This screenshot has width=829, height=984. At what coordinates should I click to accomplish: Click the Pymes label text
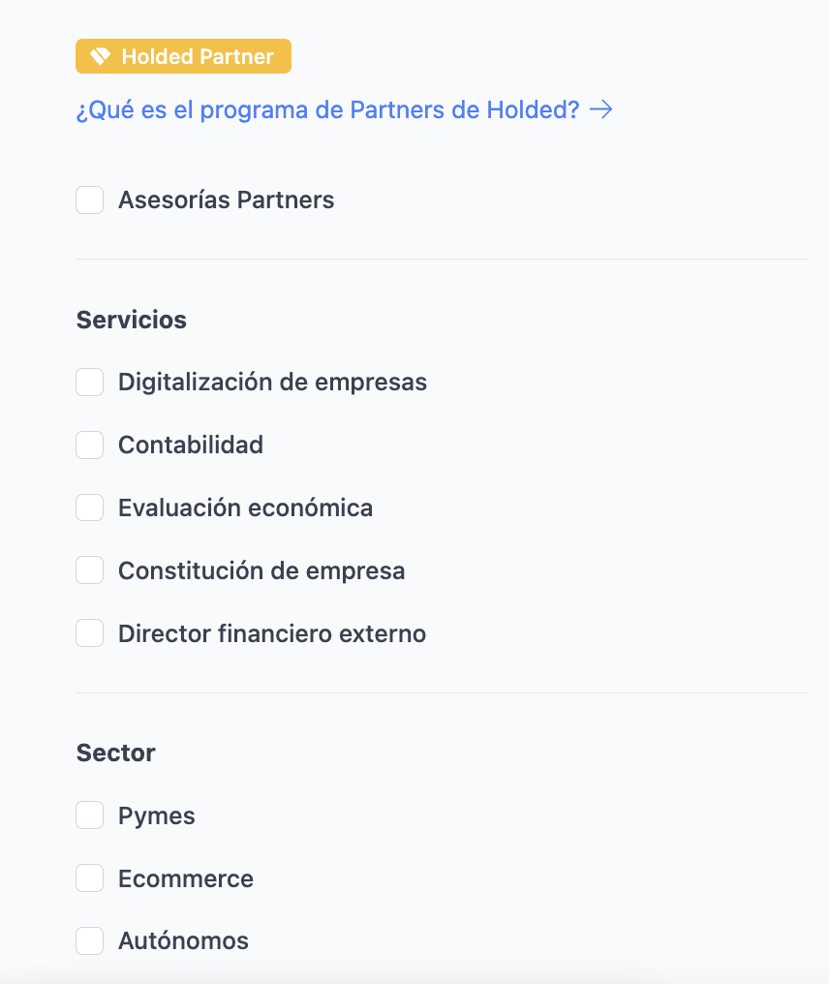[x=156, y=815]
